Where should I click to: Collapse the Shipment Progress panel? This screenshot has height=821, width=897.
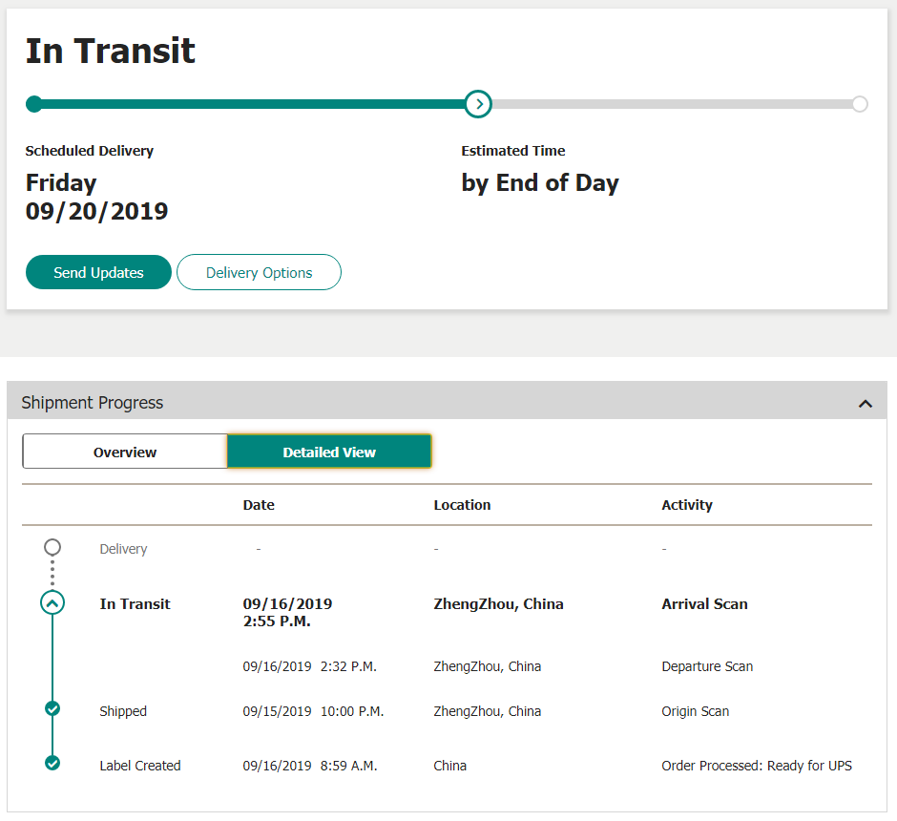pyautogui.click(x=865, y=403)
